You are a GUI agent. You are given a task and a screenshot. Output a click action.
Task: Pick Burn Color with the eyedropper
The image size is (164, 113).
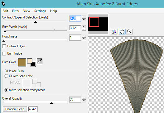tap(40, 61)
